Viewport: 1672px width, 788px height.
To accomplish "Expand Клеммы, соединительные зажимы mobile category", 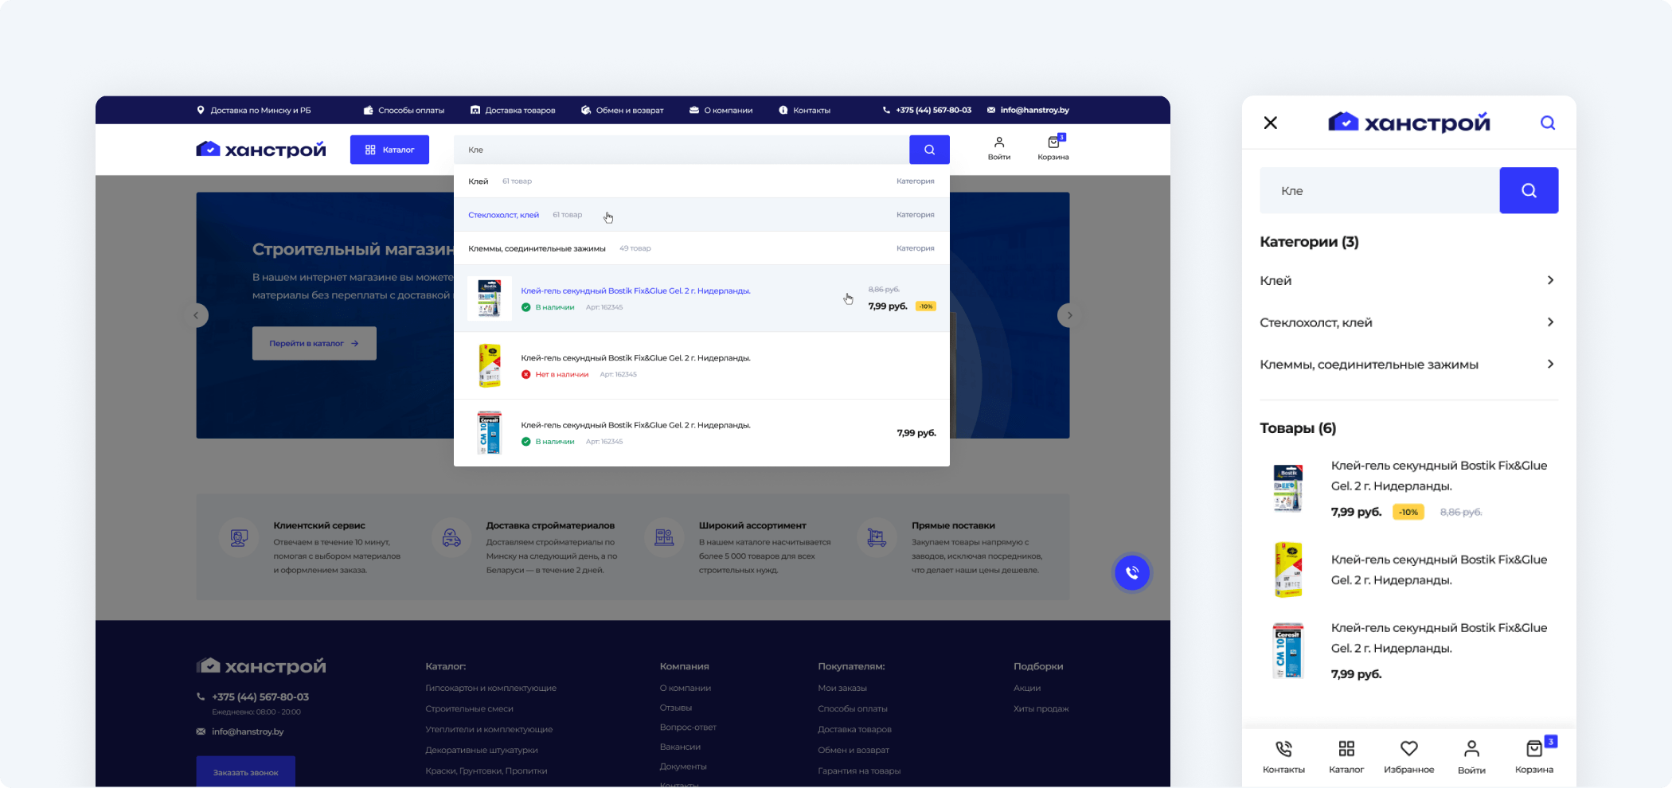I will tap(1408, 365).
